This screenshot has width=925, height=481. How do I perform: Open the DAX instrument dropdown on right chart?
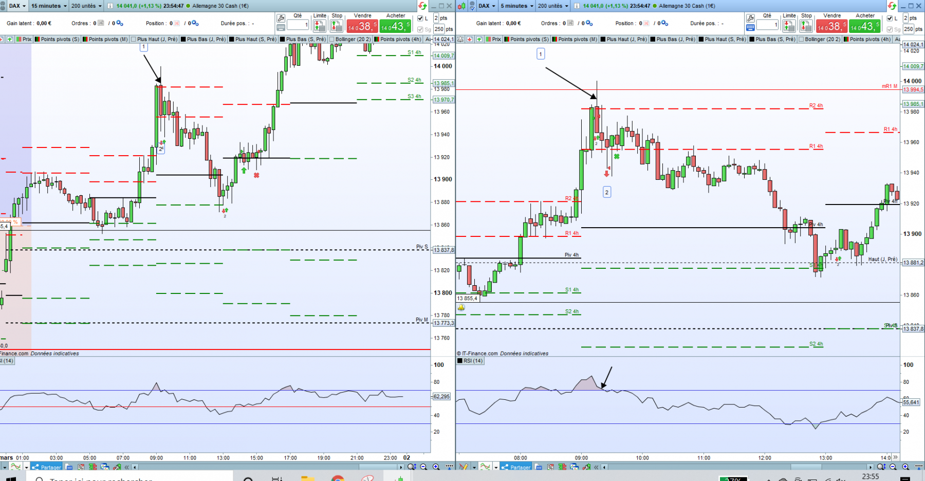coord(487,6)
